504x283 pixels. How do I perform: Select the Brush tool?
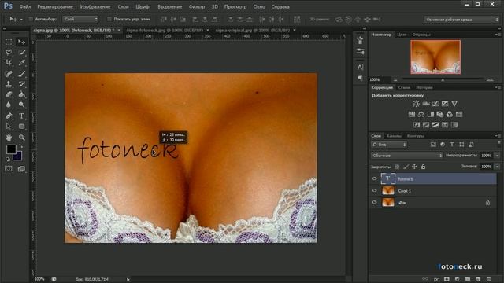pos(21,74)
